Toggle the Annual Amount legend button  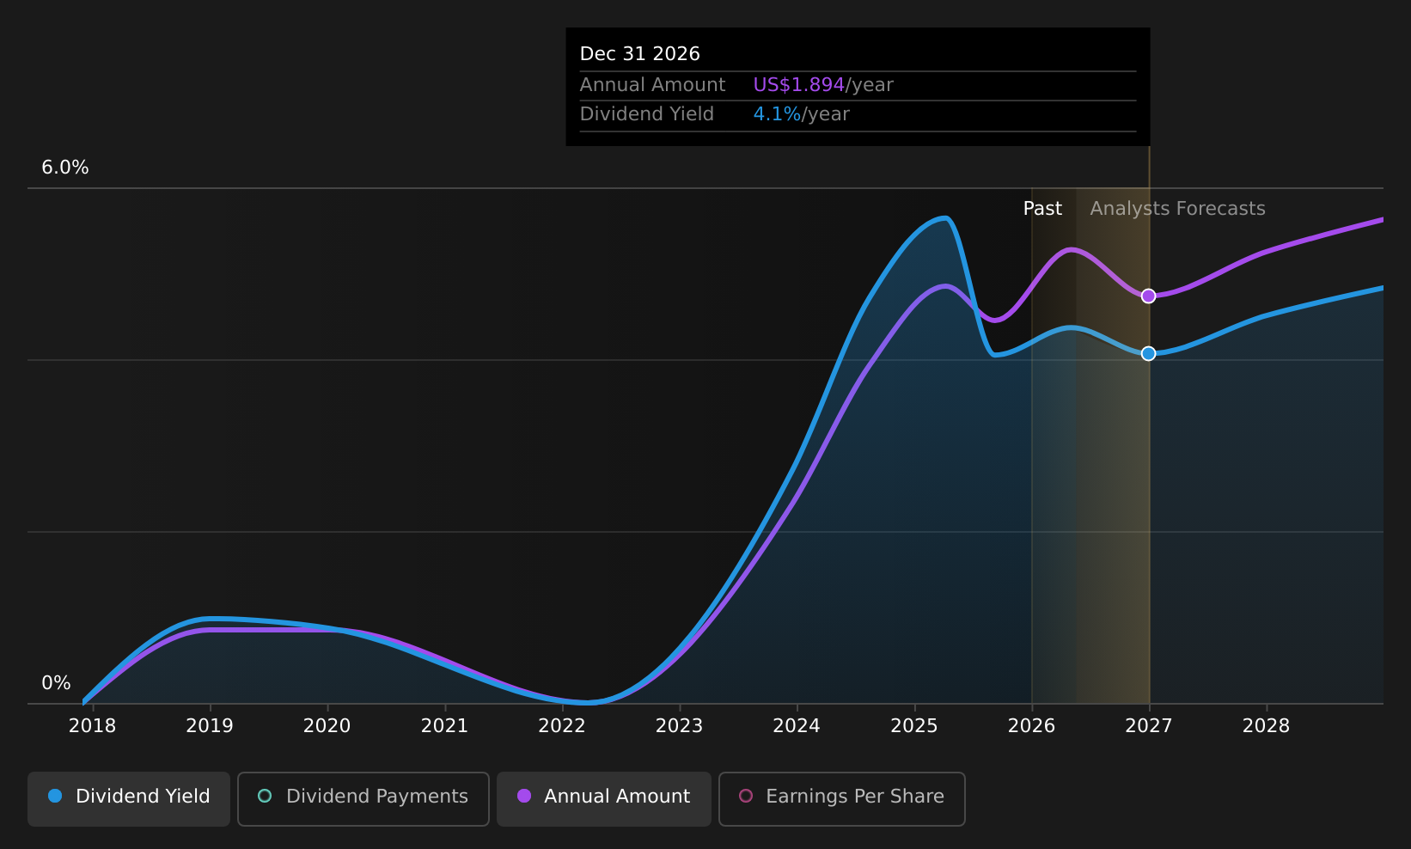pos(603,798)
